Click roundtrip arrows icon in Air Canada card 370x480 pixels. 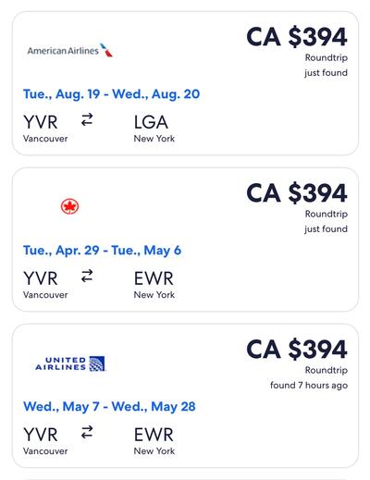coord(87,276)
